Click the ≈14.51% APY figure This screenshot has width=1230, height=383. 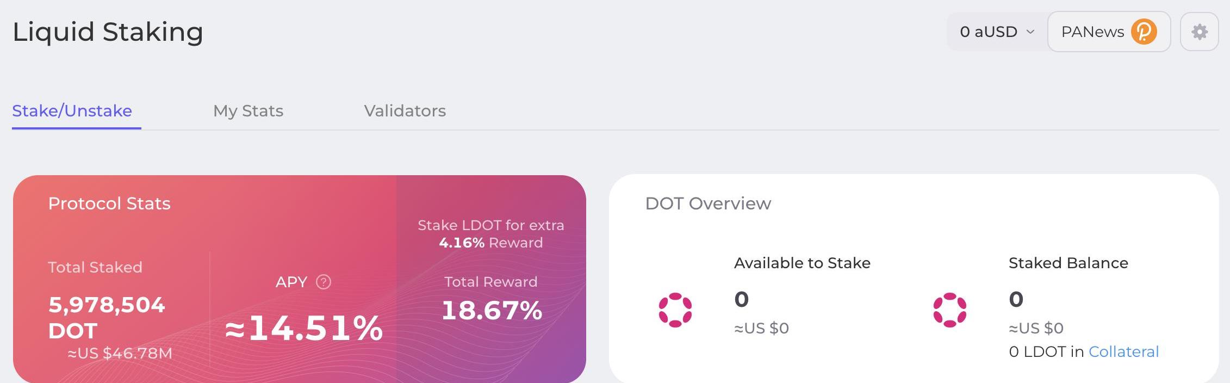[304, 328]
